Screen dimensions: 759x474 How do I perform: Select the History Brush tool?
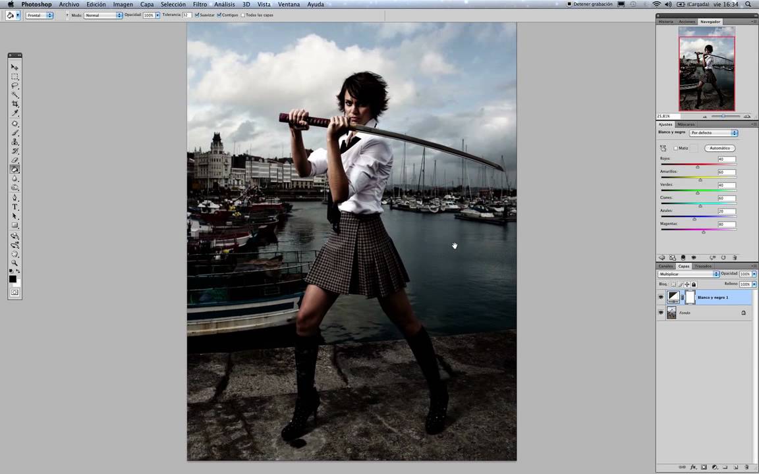14,151
